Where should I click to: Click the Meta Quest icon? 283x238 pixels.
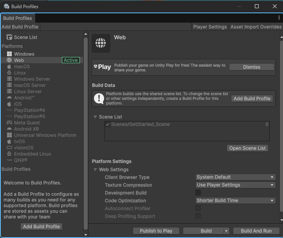[9, 123]
